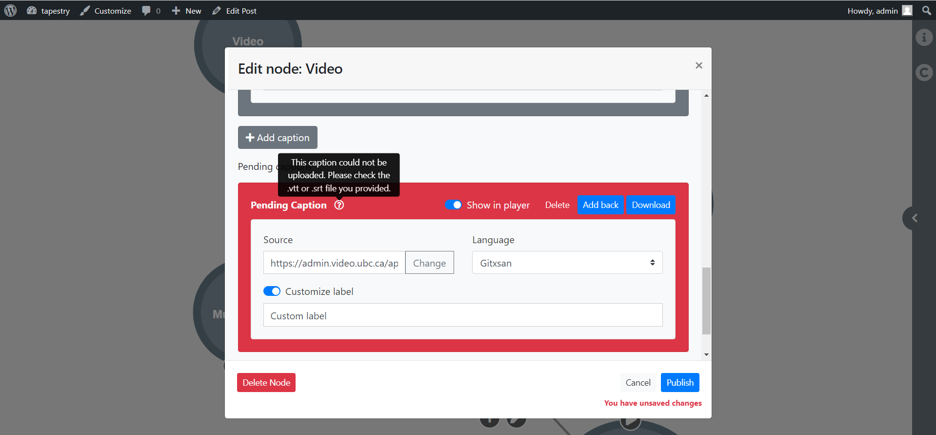Click the Customize paintbrush icon
This screenshot has width=936, height=435.
point(85,11)
